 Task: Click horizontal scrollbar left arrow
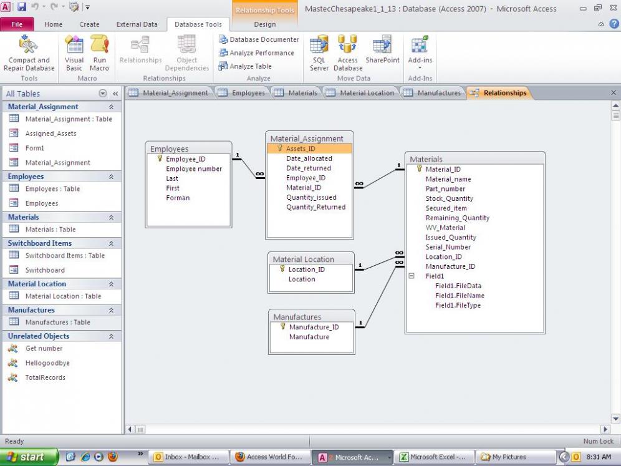[130, 429]
